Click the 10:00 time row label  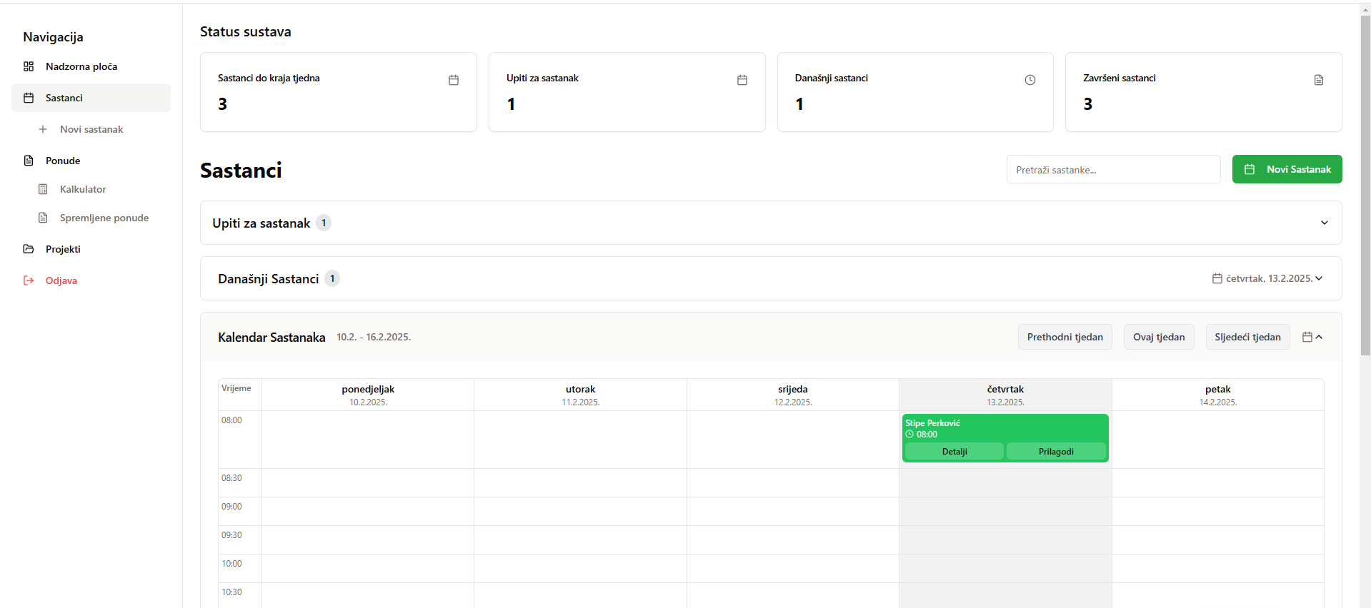pyautogui.click(x=231, y=564)
